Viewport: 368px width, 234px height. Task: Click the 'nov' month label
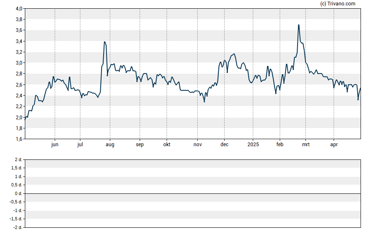pos(198,145)
